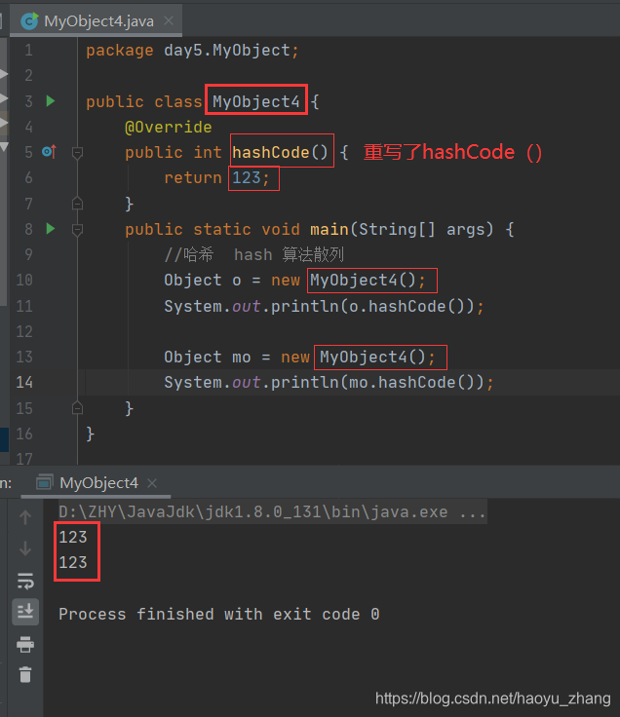Click 'main' method name on line 8
The height and width of the screenshot is (717, 620).
coord(329,229)
